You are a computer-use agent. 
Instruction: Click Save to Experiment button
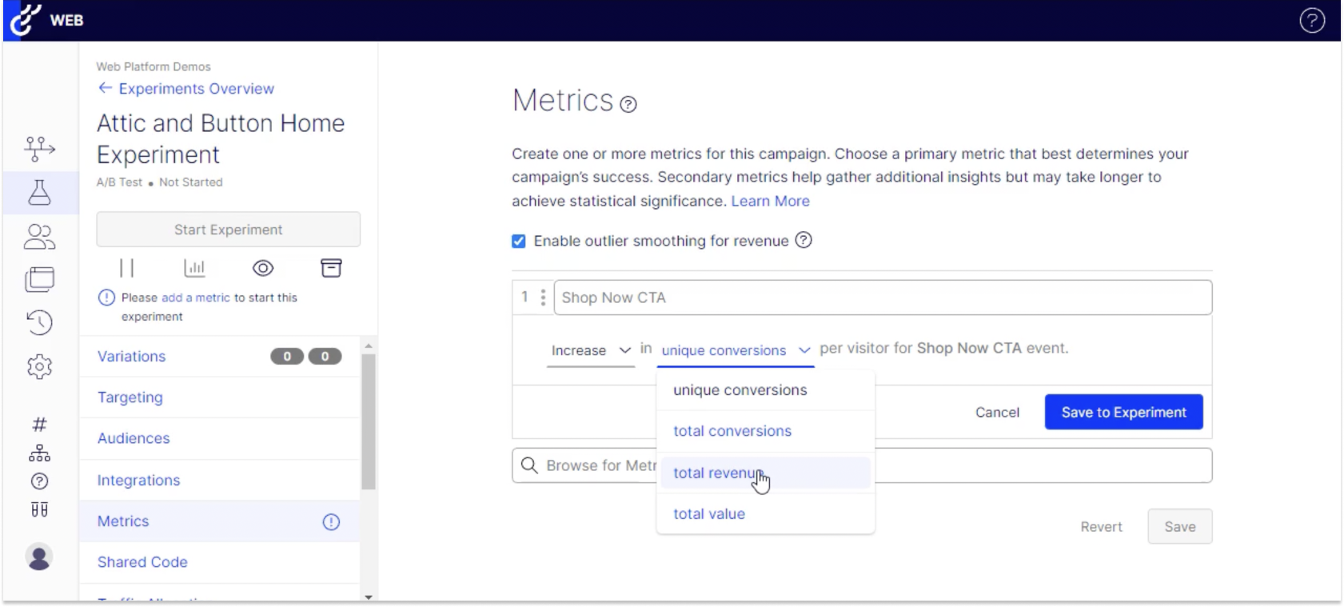pos(1123,412)
